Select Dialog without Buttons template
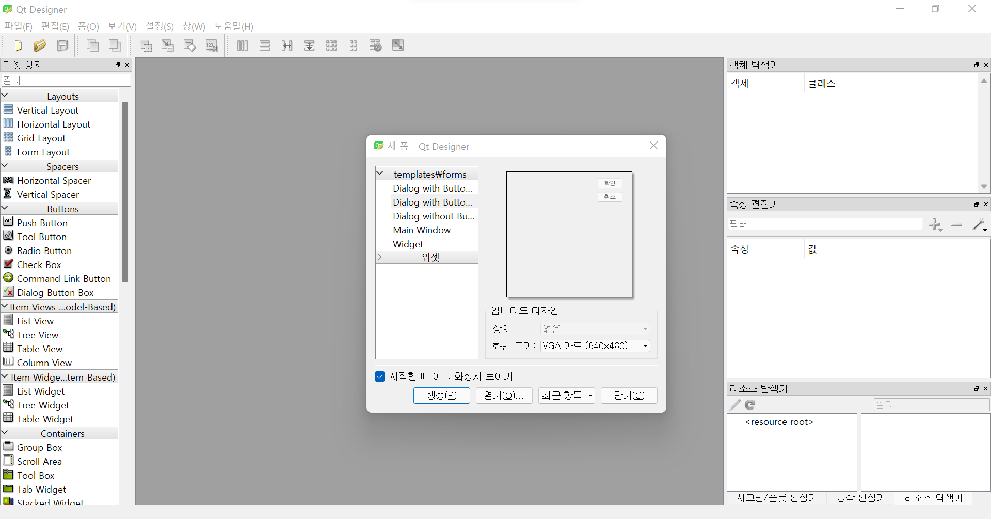 click(434, 216)
